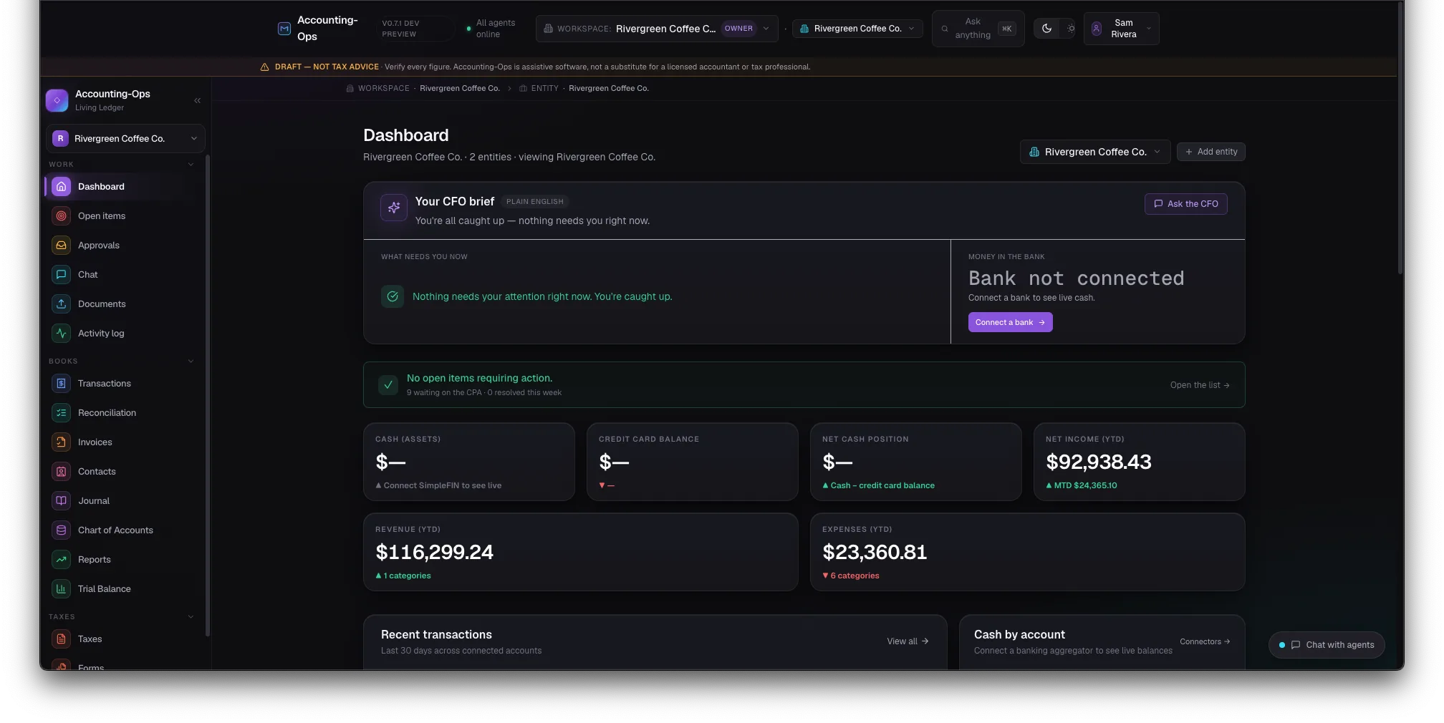
Task: Click the Reports trending icon
Action: point(62,559)
